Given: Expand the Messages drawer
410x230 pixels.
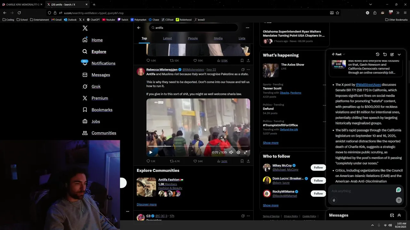Looking at the screenshot, I should (399, 215).
